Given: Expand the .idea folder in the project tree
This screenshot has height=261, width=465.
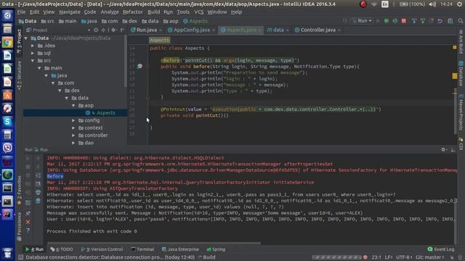Looking at the screenshot, I should click(x=33, y=46).
